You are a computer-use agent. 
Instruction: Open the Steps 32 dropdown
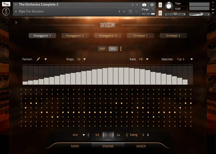coord(85,59)
